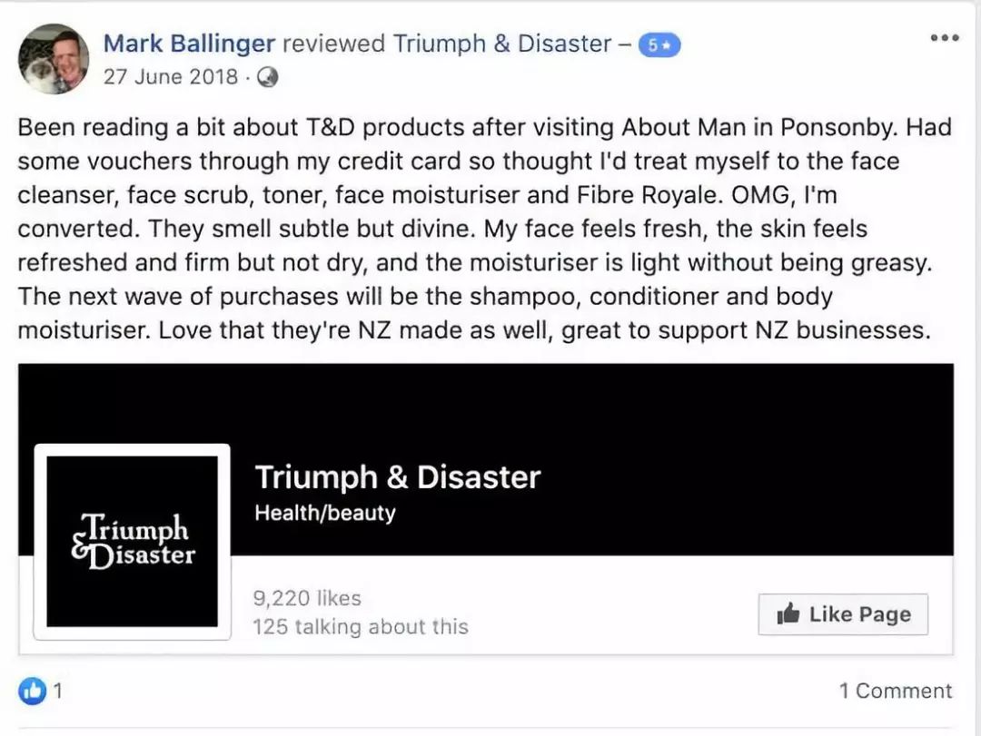Click the Triumph & Disaster logo thumbnail
This screenshot has height=736, width=981.
coord(132,541)
